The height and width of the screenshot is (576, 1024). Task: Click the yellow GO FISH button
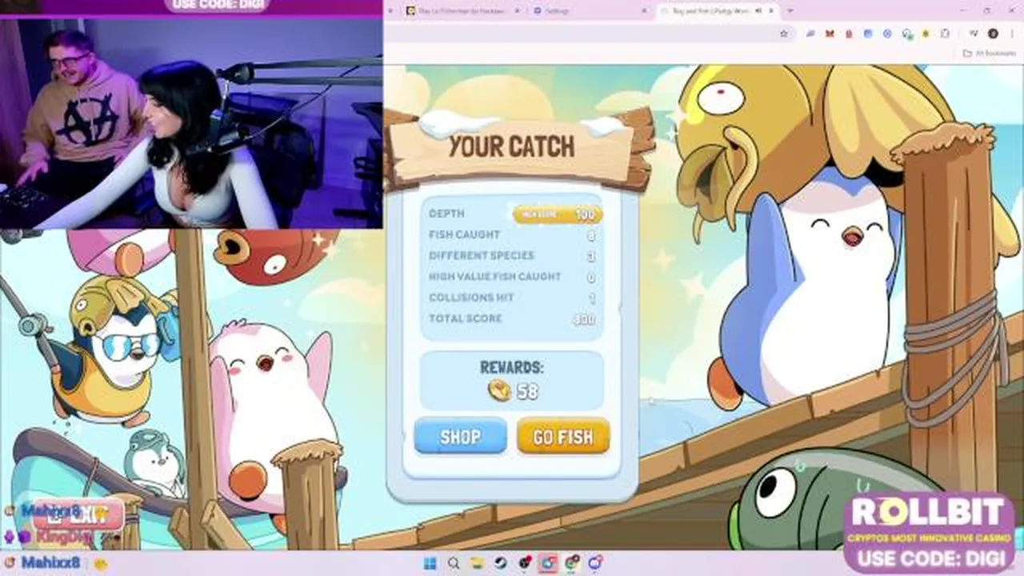point(563,437)
